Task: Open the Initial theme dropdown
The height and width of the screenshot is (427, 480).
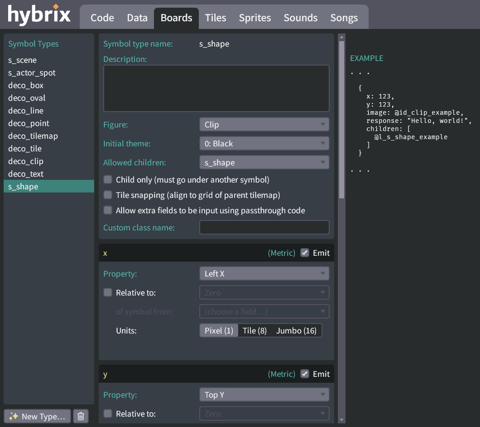Action: [264, 143]
